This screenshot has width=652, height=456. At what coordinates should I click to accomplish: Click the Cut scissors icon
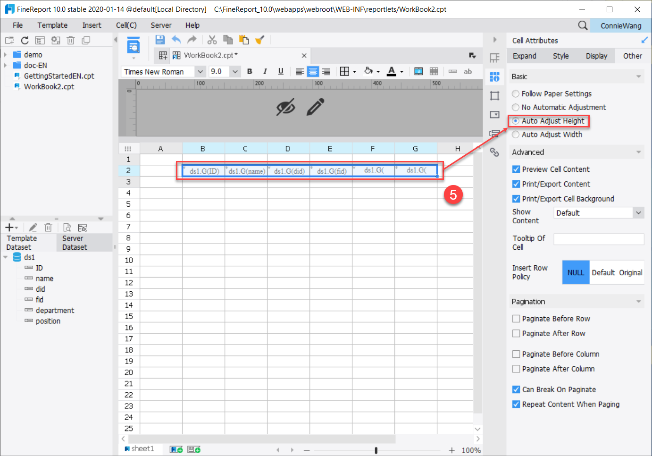[x=212, y=40]
